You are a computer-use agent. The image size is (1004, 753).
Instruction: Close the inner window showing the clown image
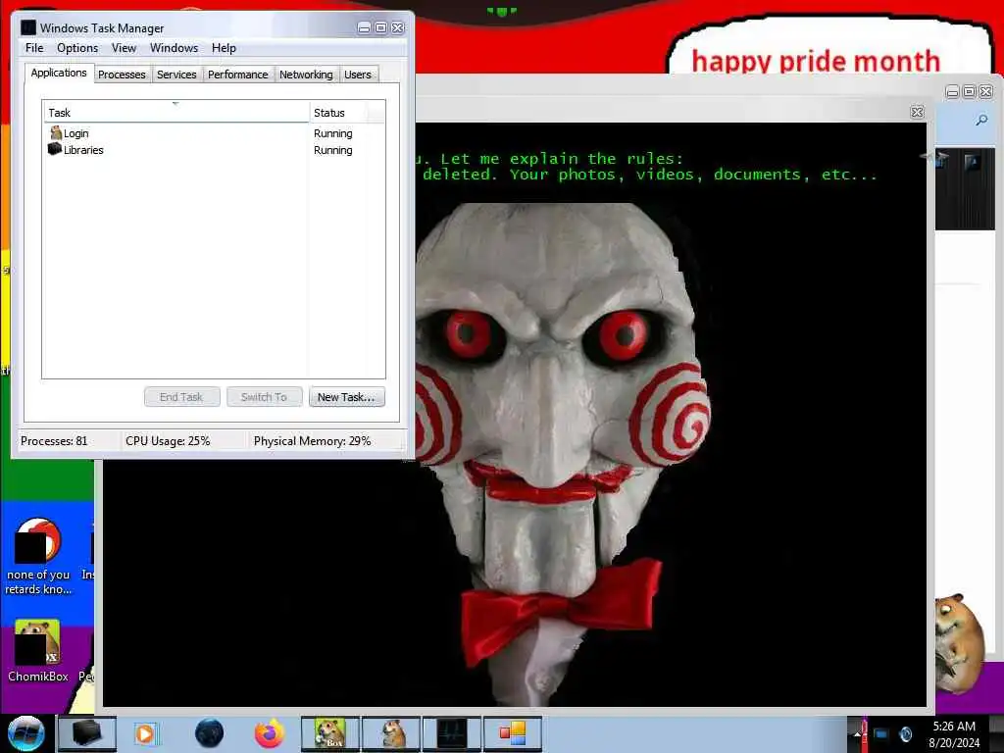click(x=917, y=112)
